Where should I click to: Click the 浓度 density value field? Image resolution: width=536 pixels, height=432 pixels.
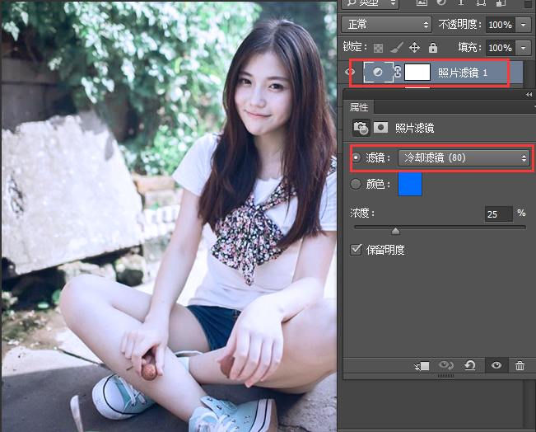(x=497, y=214)
